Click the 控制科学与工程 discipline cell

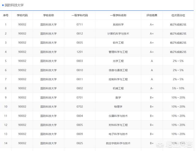pos(118,79)
